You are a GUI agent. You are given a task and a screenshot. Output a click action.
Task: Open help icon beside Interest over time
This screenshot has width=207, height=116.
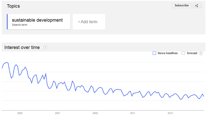click(45, 47)
